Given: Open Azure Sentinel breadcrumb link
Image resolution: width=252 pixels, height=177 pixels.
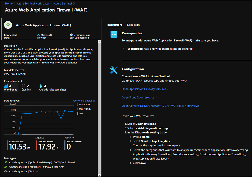Looking at the screenshot, I should coord(63,3).
